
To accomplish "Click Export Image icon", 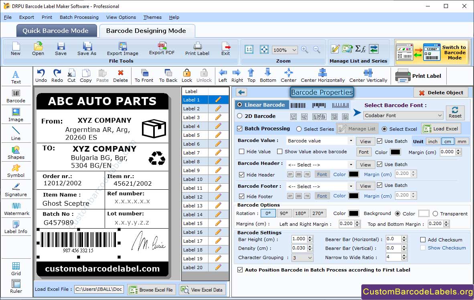I will tap(122, 49).
